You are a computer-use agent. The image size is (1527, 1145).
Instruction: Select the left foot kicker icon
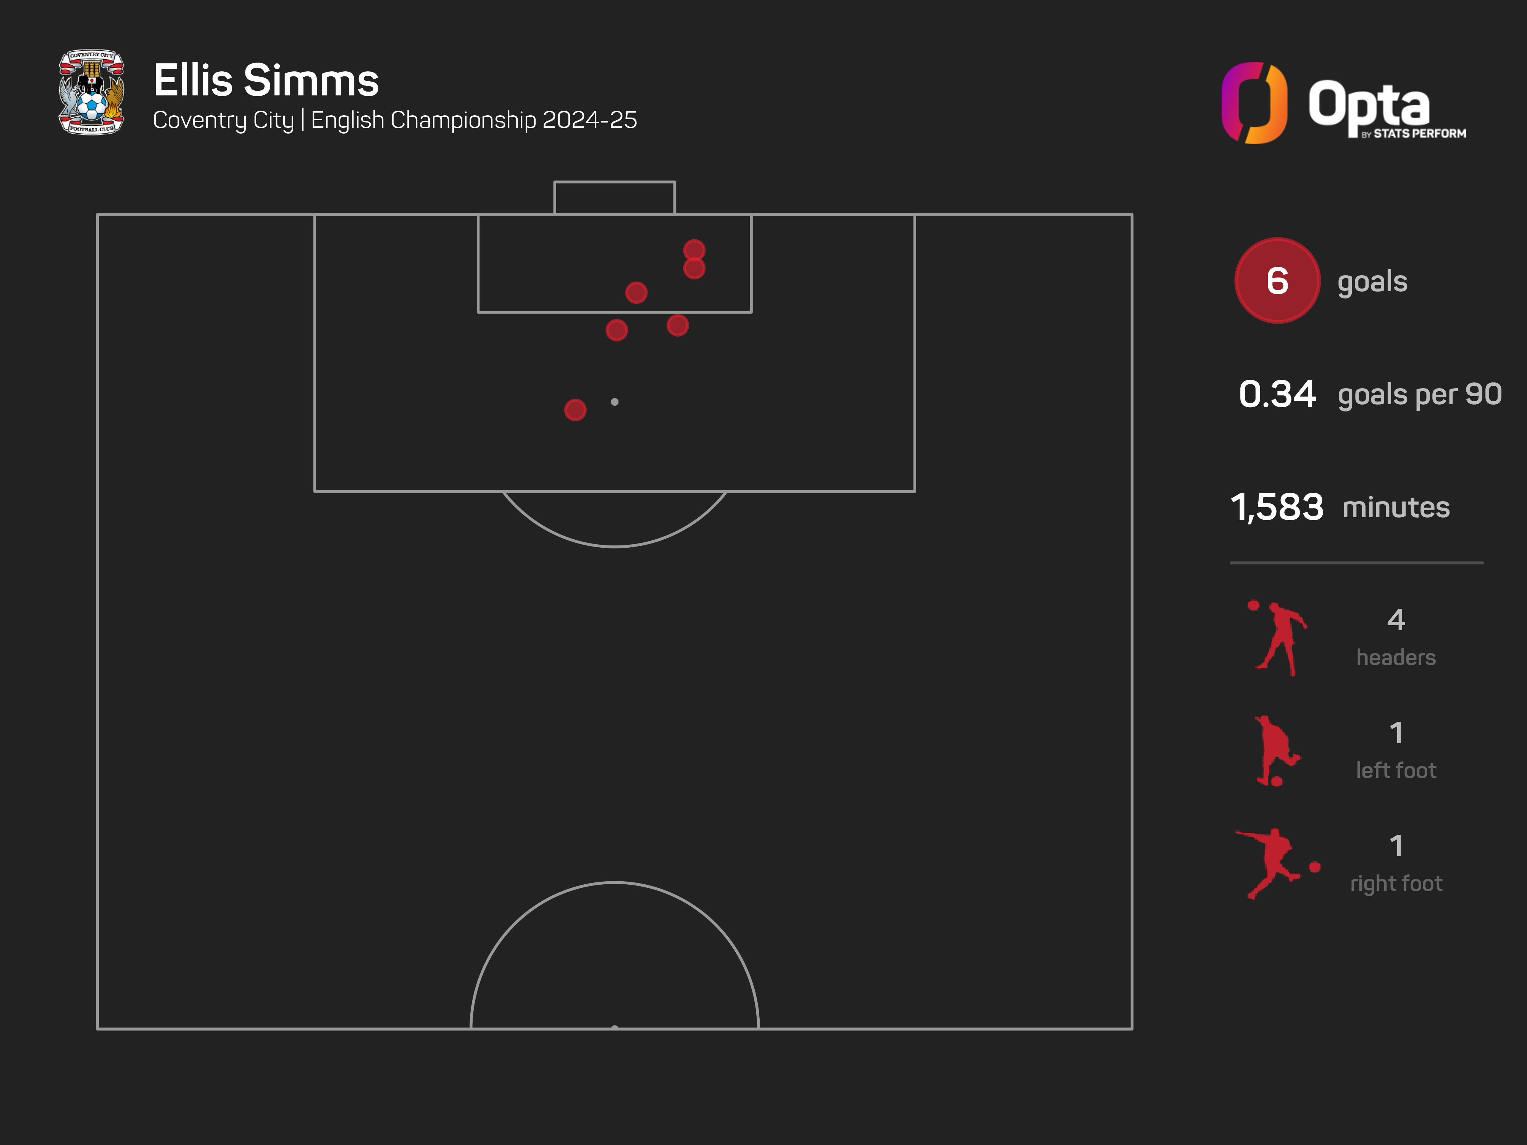coord(1277,751)
